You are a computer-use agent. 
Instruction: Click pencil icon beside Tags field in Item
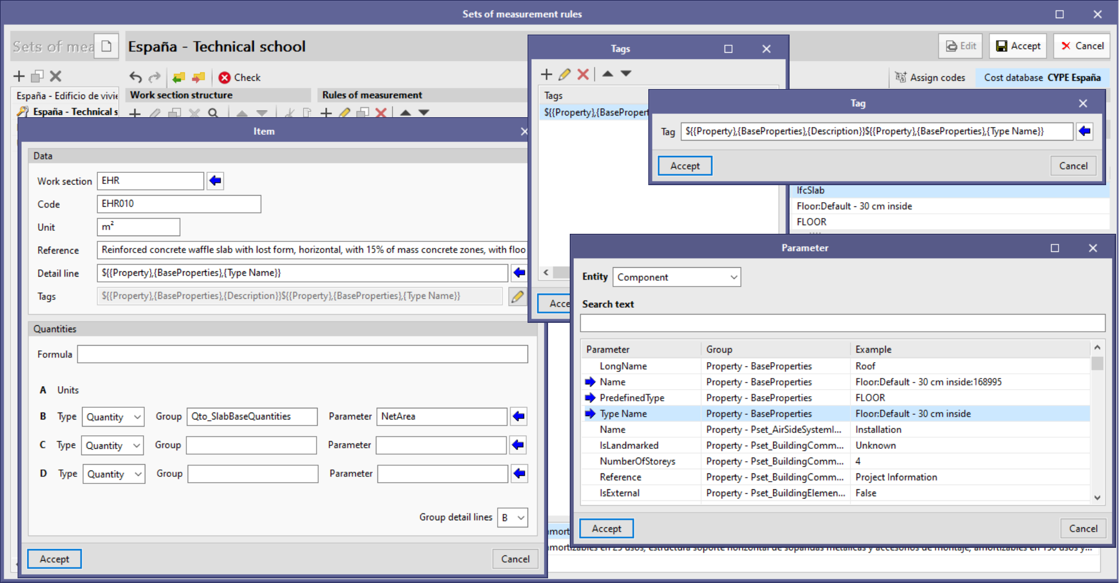coord(517,296)
